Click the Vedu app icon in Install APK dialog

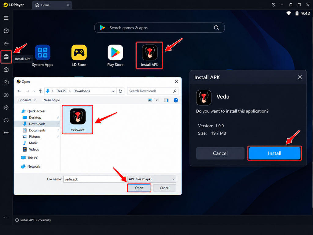[204, 98]
